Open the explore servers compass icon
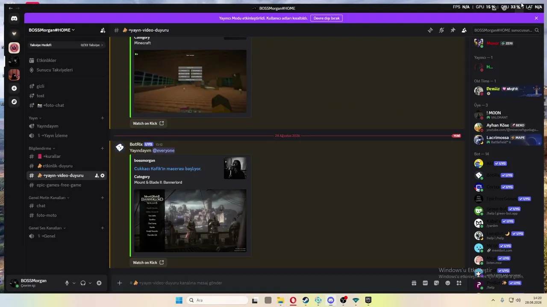Screen dimensions: 547x307 click(x=14, y=102)
